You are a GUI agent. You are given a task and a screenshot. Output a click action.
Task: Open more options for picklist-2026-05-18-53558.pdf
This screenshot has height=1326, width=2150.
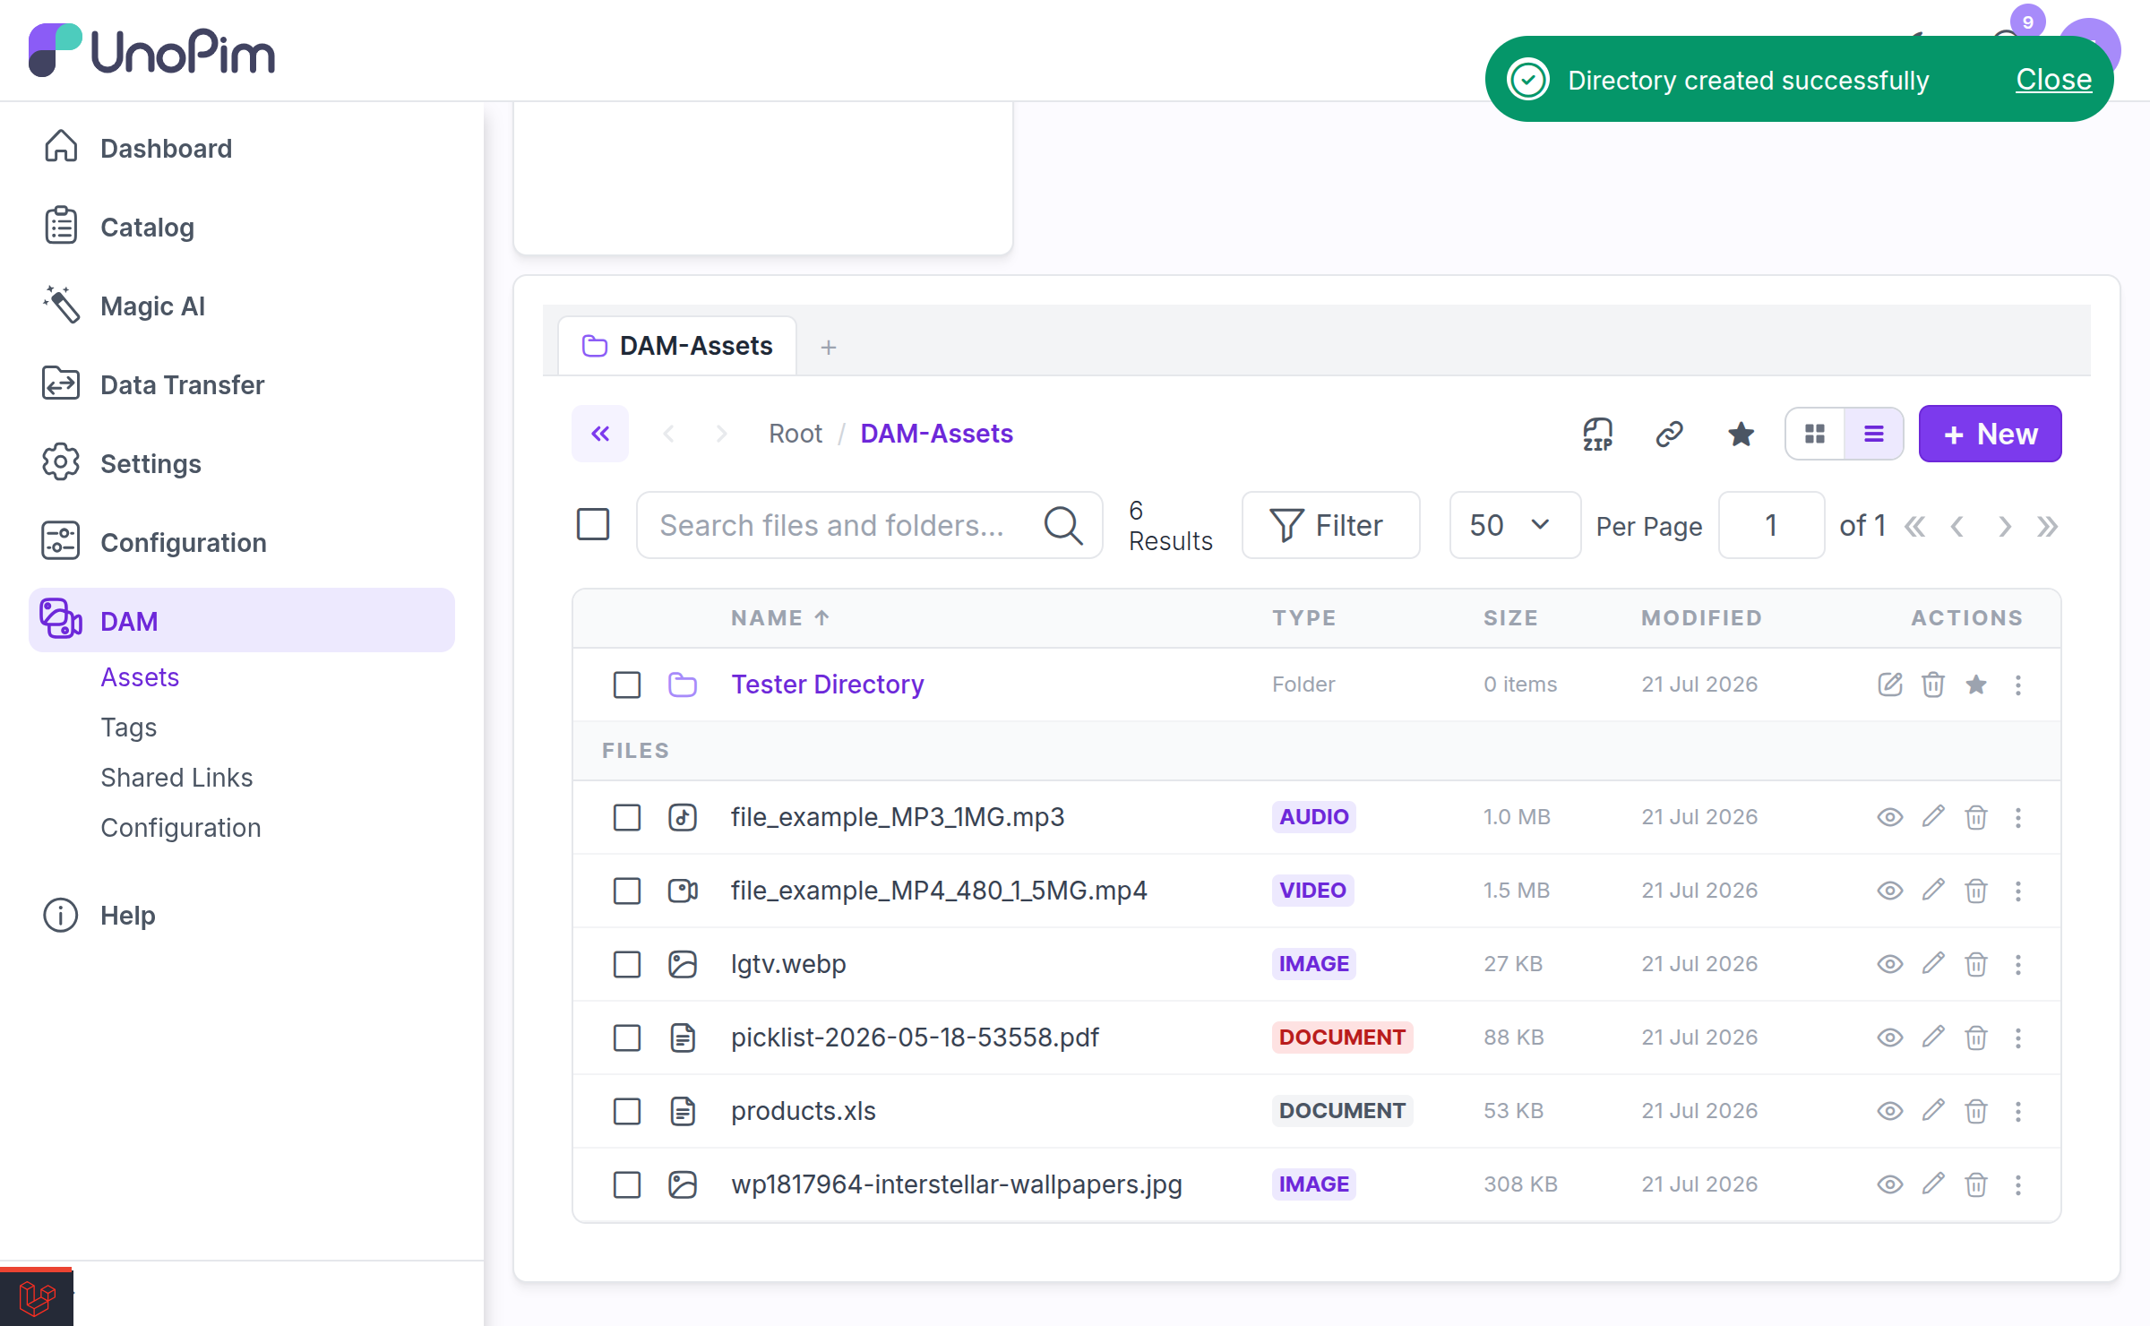(2018, 1038)
